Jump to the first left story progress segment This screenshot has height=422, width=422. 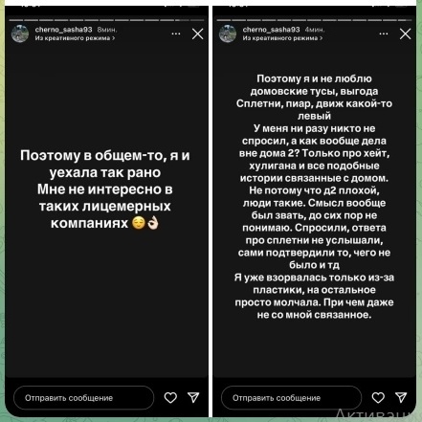[16, 20]
